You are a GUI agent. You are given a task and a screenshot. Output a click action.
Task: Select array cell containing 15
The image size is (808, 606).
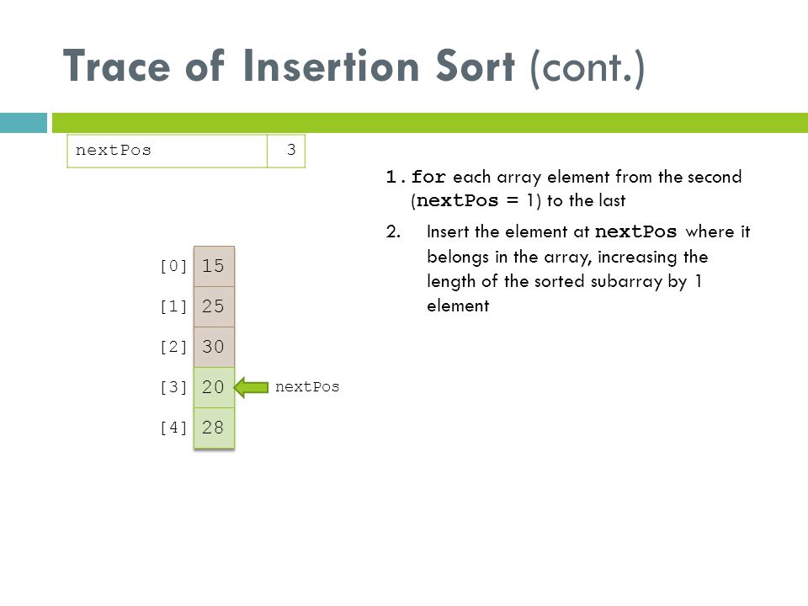(x=214, y=267)
